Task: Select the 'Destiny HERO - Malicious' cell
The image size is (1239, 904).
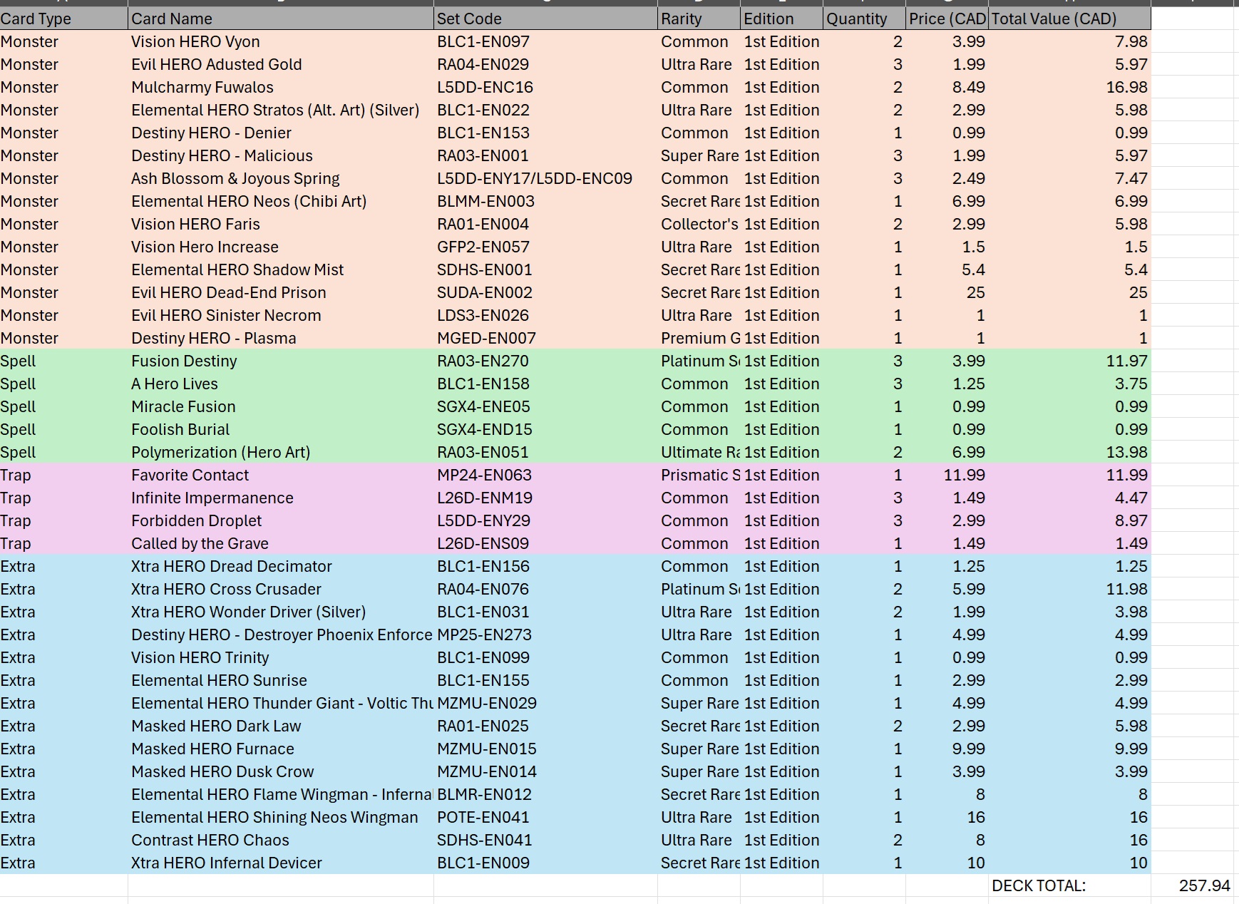Action: (x=281, y=155)
